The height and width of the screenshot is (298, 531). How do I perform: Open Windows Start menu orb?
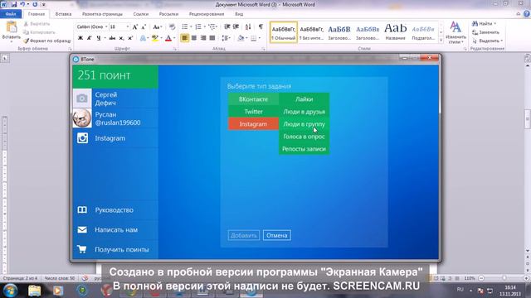point(11,291)
